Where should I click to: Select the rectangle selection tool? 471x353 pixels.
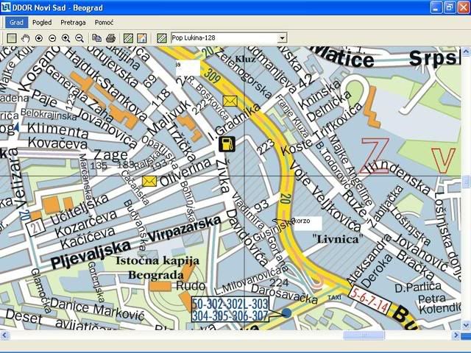point(12,38)
